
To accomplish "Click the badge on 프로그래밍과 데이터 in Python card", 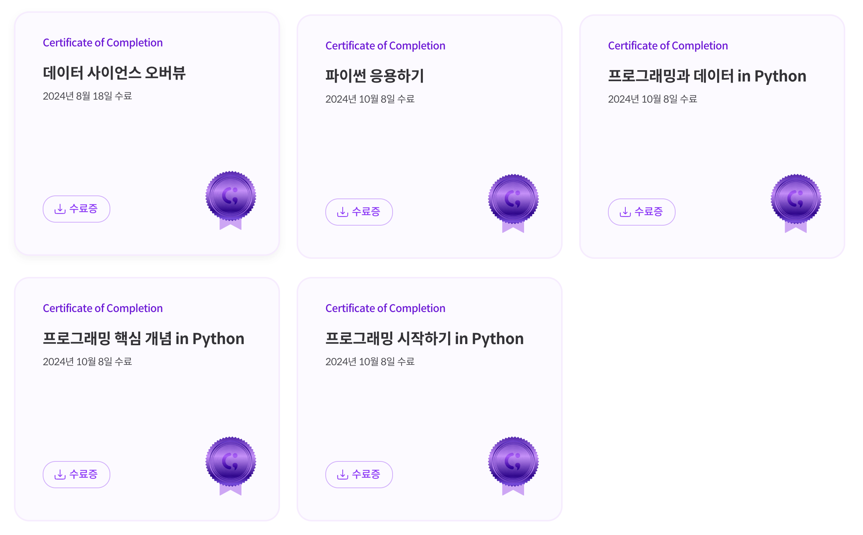I will tap(796, 203).
